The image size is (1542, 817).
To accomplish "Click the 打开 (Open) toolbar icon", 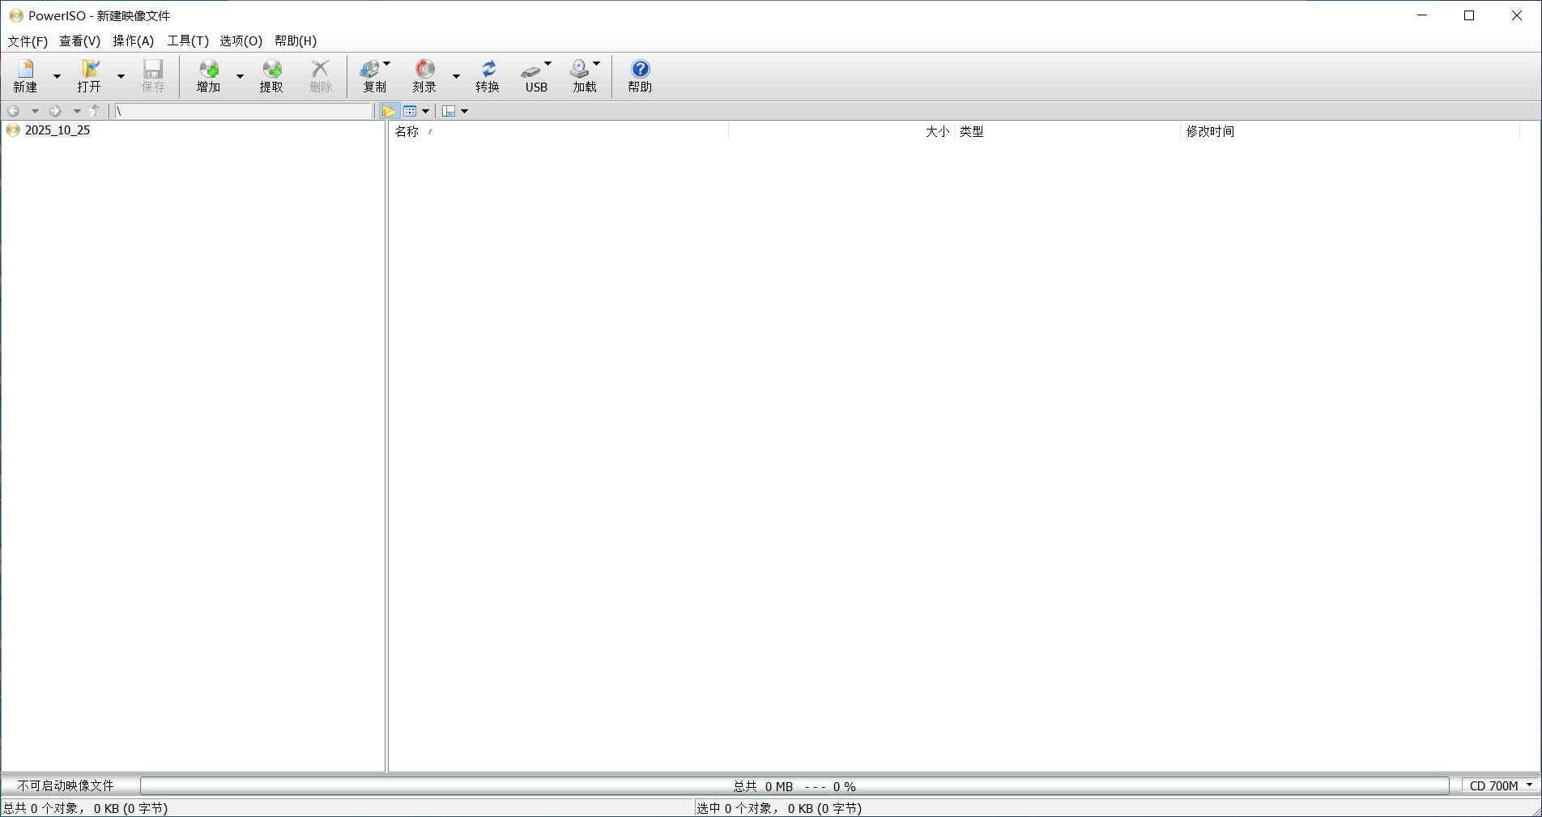I will (89, 76).
